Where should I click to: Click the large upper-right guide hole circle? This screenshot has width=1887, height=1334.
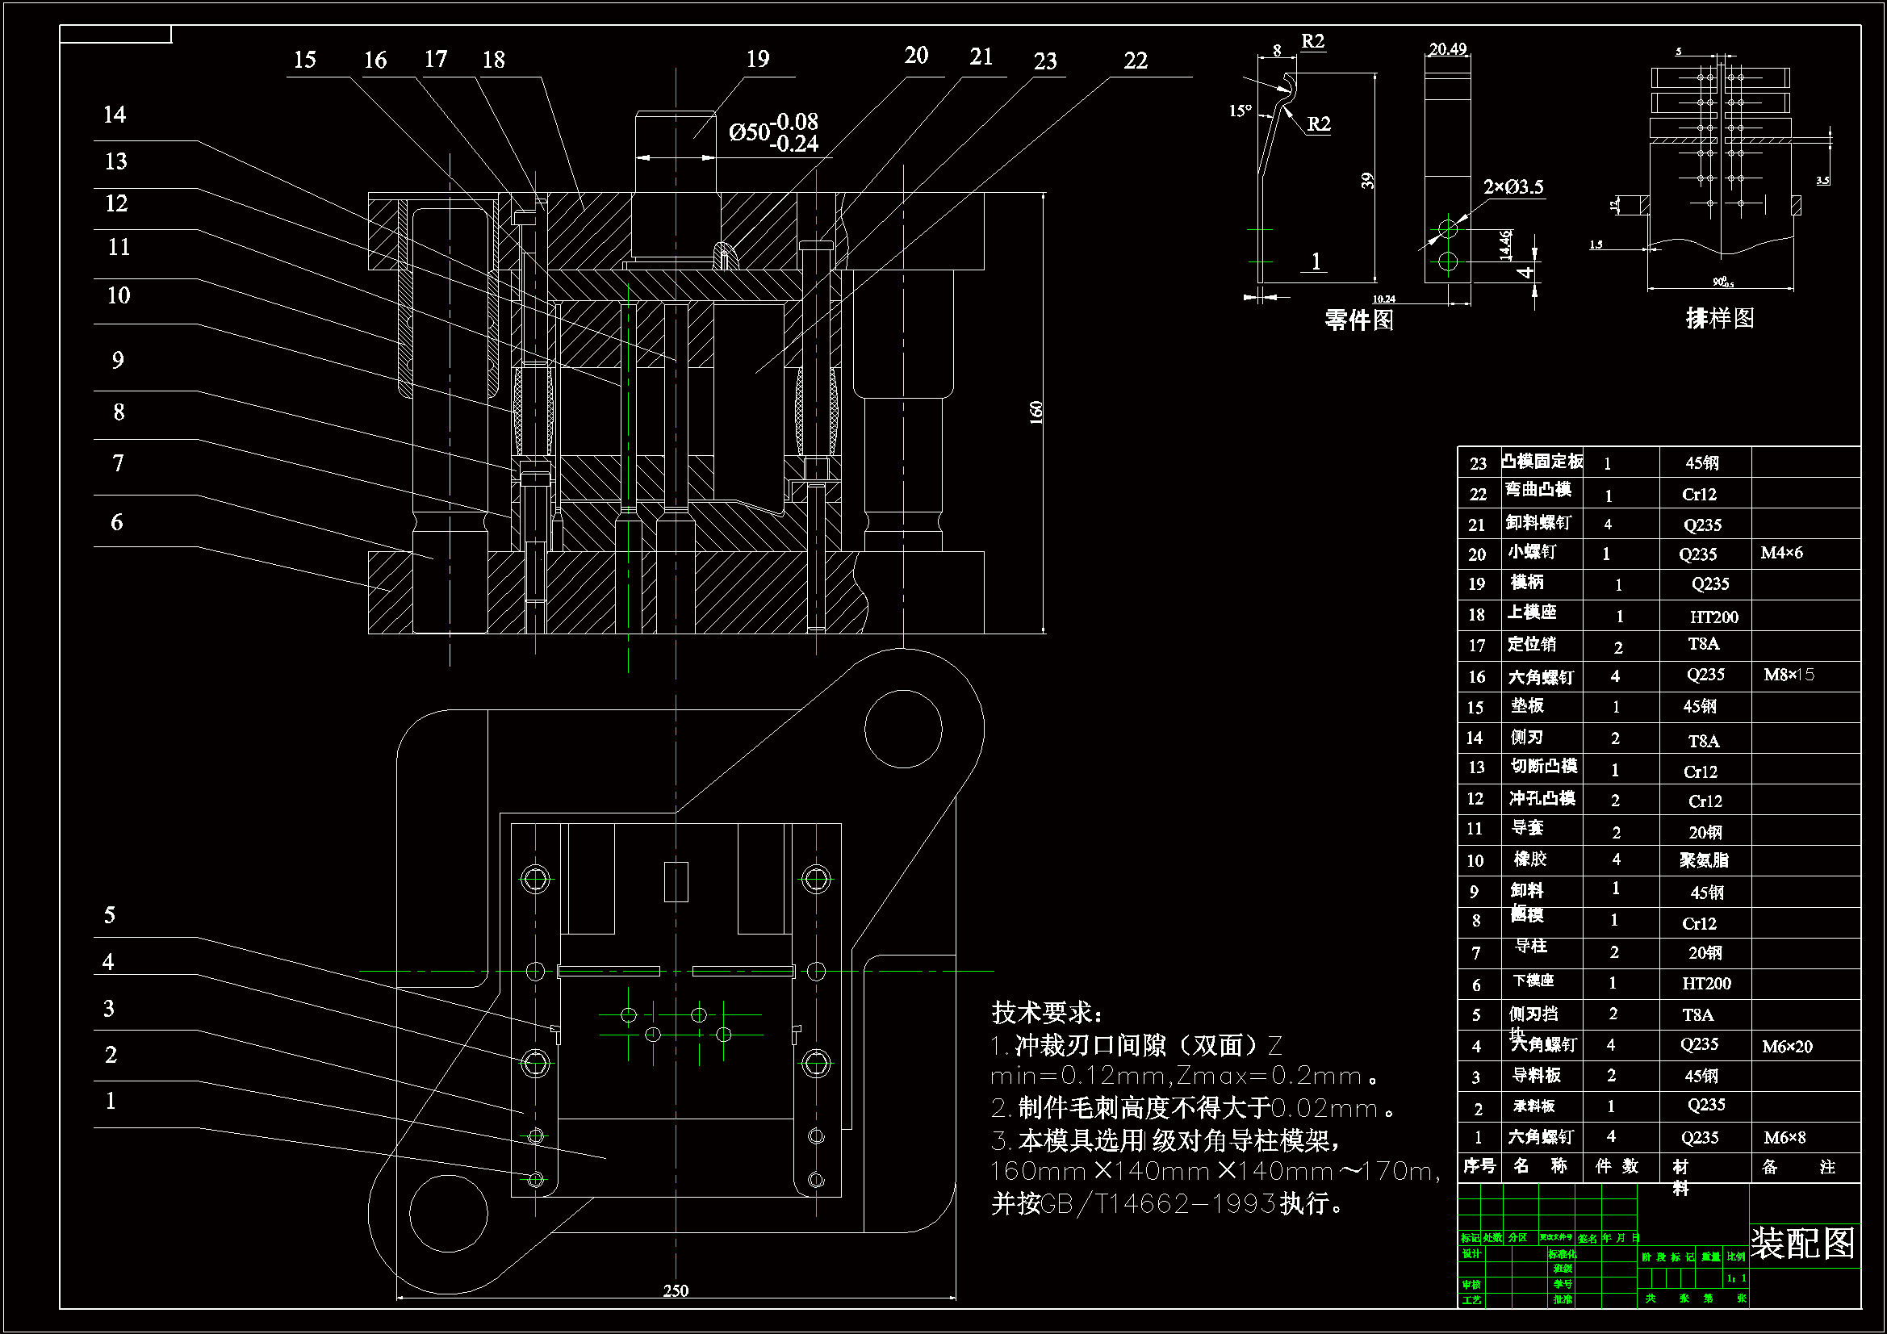(902, 729)
